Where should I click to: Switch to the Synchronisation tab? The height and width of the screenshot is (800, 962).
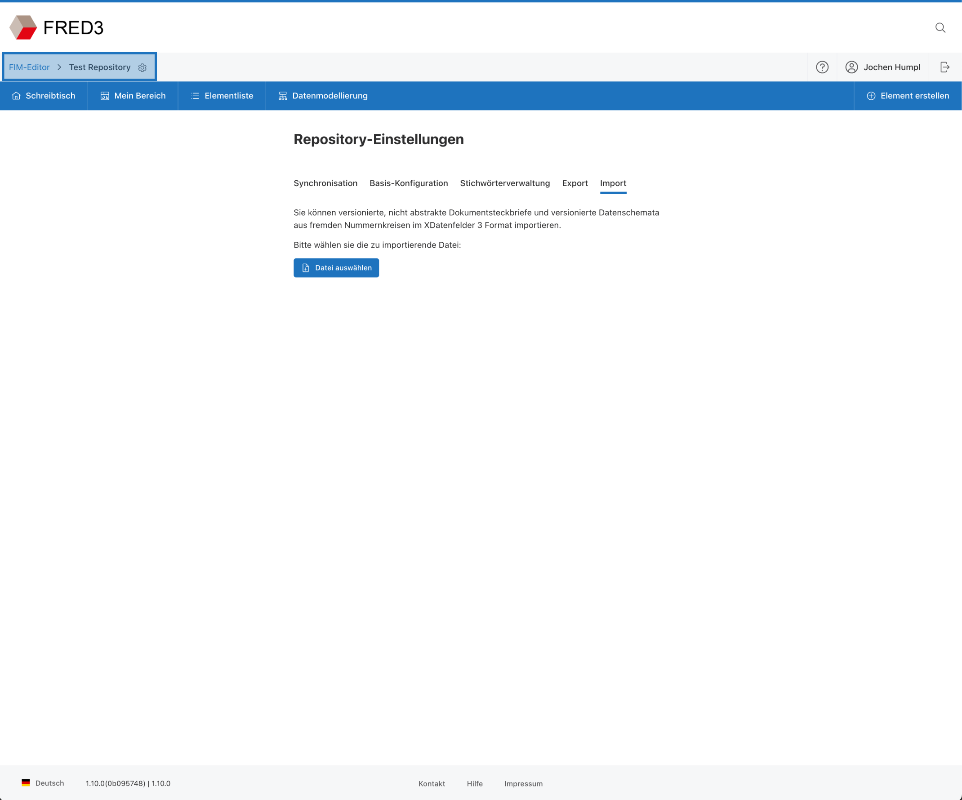pyautogui.click(x=325, y=183)
